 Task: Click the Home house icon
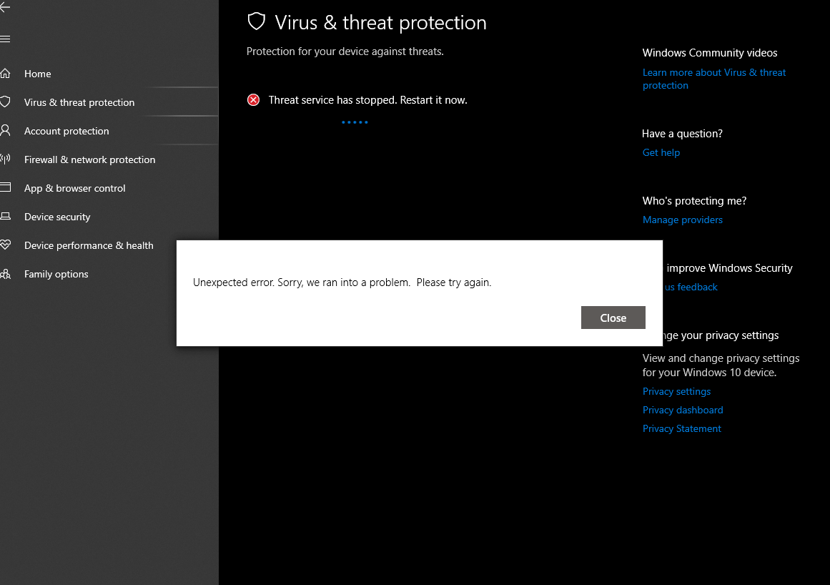coord(5,74)
